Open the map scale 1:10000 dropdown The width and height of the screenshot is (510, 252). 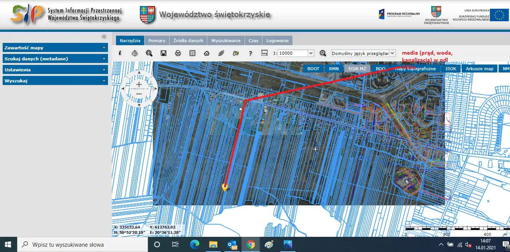(311, 53)
